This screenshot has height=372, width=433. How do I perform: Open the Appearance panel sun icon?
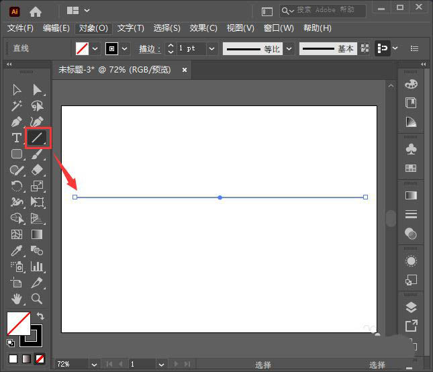tap(411, 261)
